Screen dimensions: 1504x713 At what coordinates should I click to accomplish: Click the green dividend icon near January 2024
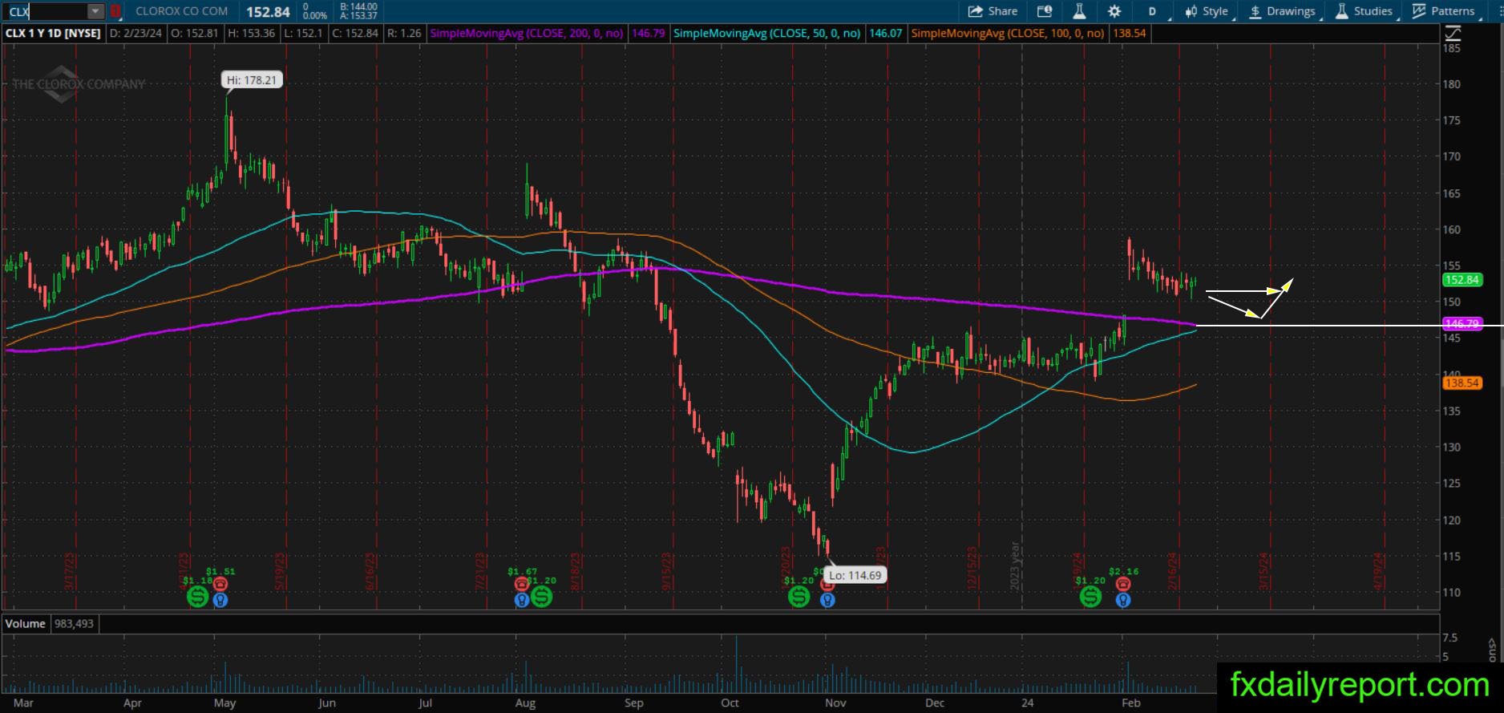(1090, 597)
